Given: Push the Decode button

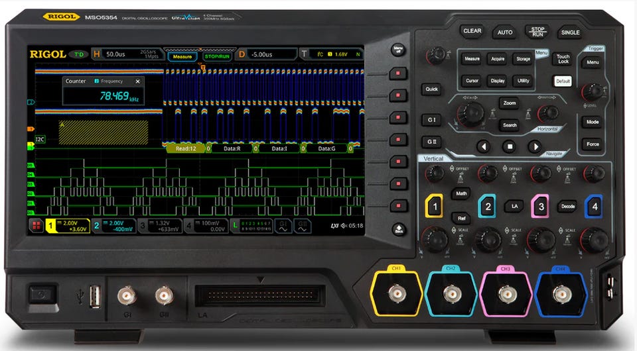Looking at the screenshot, I should point(567,207).
